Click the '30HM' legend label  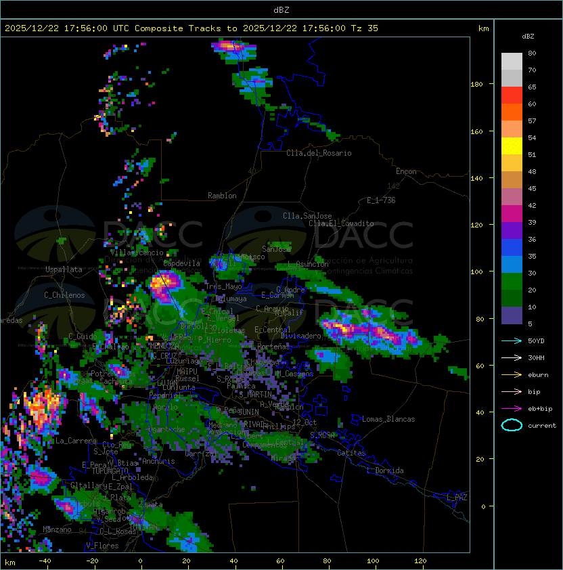tap(536, 357)
